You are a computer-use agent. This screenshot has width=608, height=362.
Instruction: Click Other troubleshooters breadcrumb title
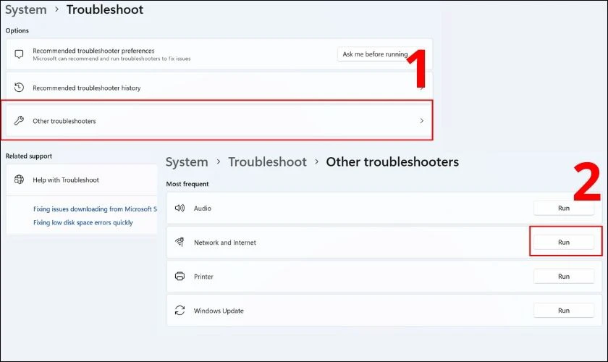point(392,161)
